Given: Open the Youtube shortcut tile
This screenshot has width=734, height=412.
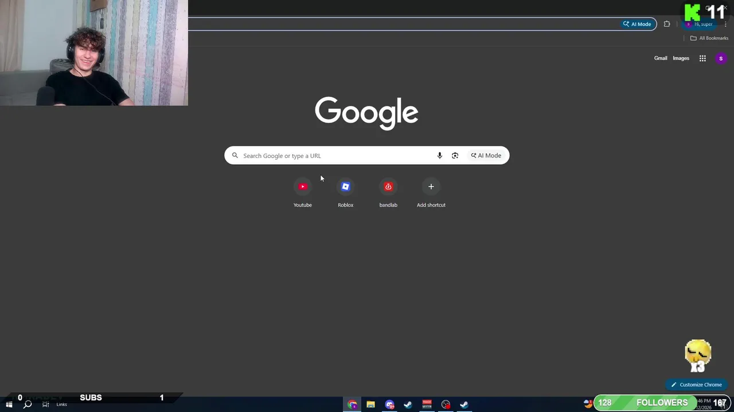Looking at the screenshot, I should tap(303, 193).
